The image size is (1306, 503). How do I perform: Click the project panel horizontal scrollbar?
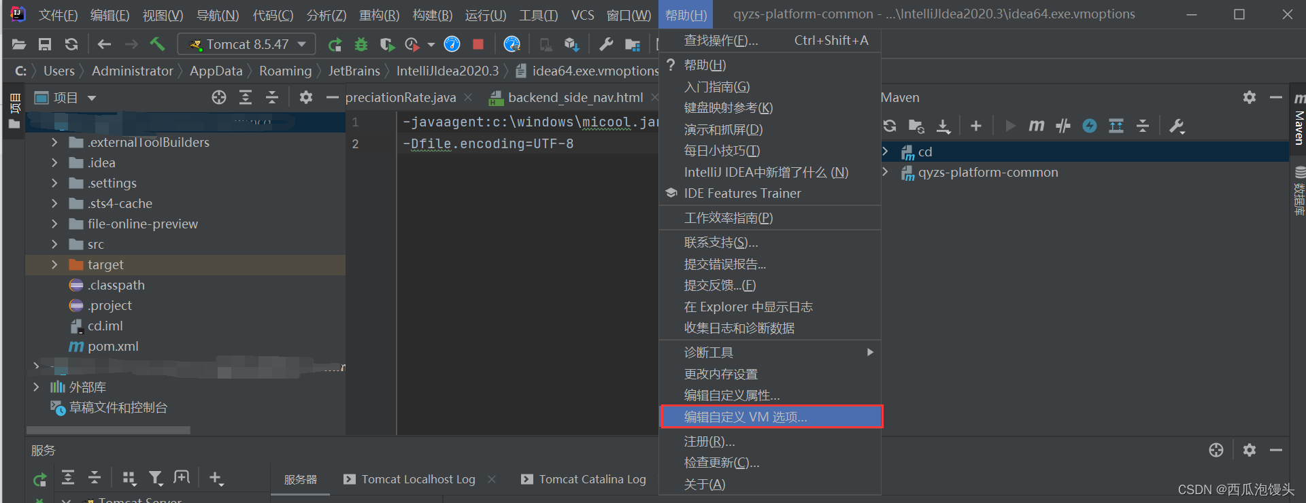[x=108, y=430]
